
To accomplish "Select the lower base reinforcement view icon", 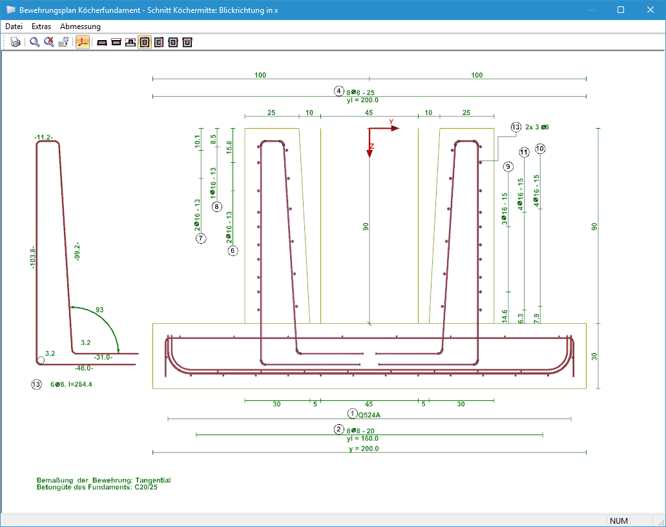I will point(102,43).
